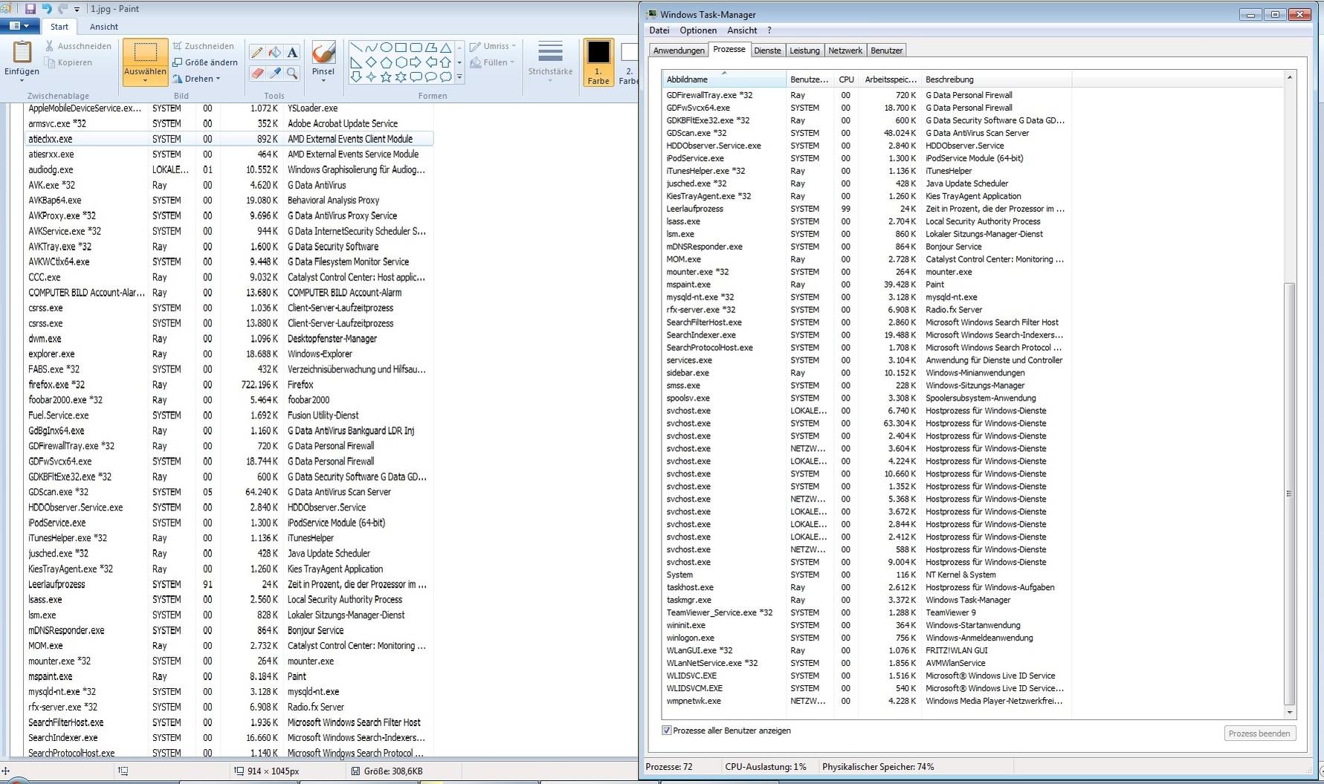
Task: Switch to Paint's Start ribbon tab
Action: point(59,27)
